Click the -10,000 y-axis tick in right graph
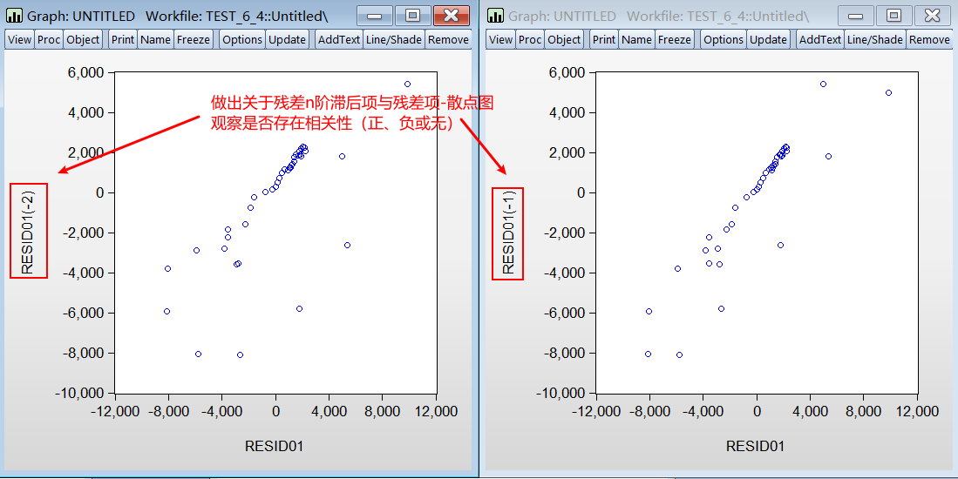Viewport: 958px width, 479px height. (x=561, y=393)
